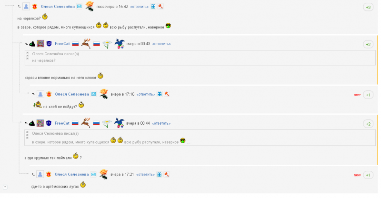Click the scroll-to-top arrow at bottom left

pyautogui.click(x=5, y=187)
